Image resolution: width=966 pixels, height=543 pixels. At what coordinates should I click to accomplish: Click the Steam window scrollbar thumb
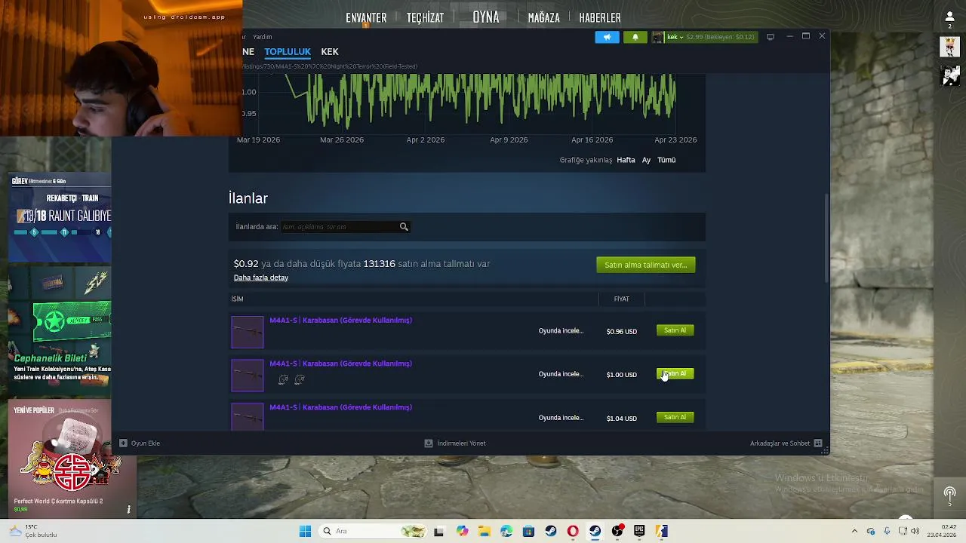pos(826,238)
